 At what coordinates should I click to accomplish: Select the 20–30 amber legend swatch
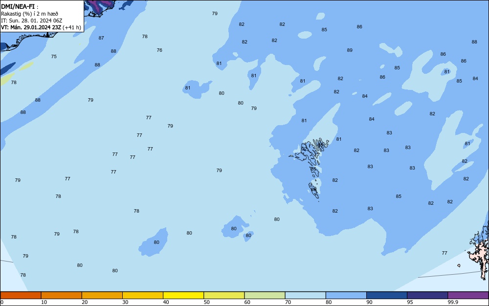[x=102, y=295]
